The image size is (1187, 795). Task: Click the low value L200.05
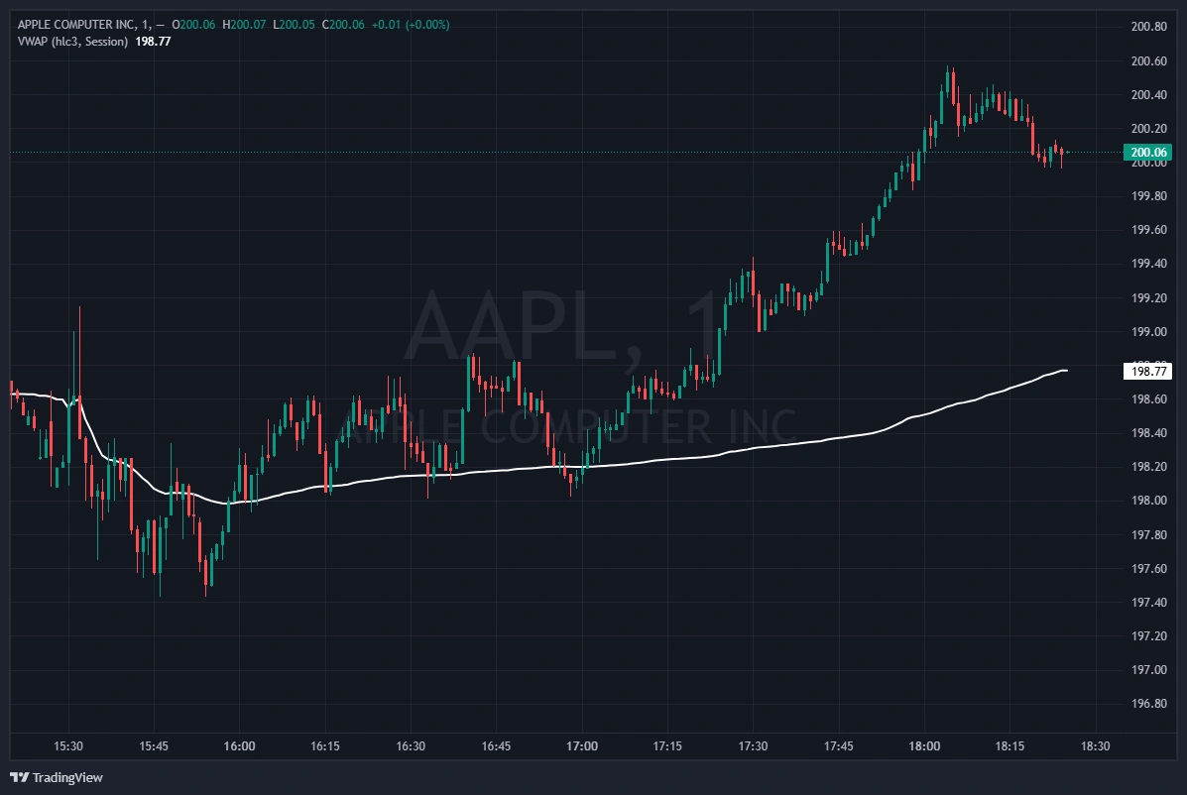click(x=294, y=25)
